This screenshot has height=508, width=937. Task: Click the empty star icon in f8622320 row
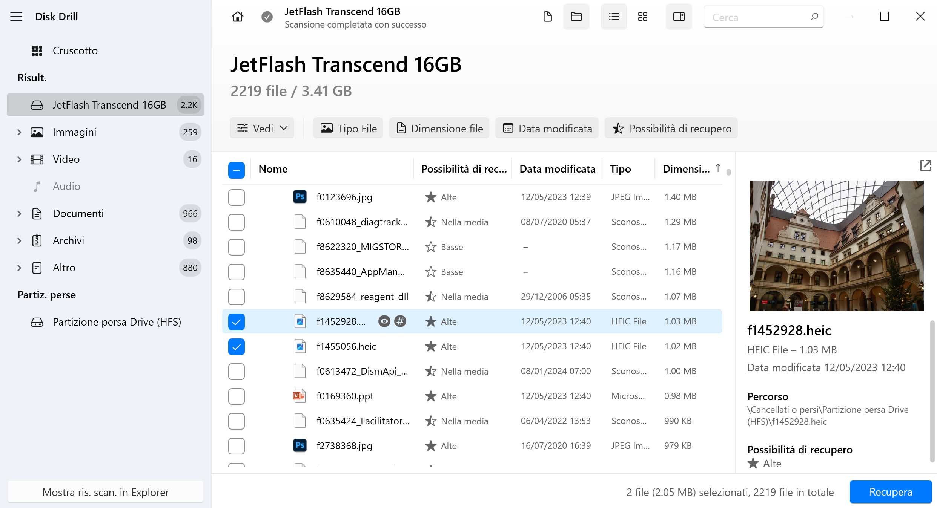(430, 247)
